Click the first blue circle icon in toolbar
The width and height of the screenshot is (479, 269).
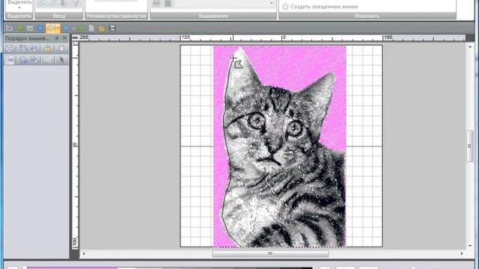(40, 28)
